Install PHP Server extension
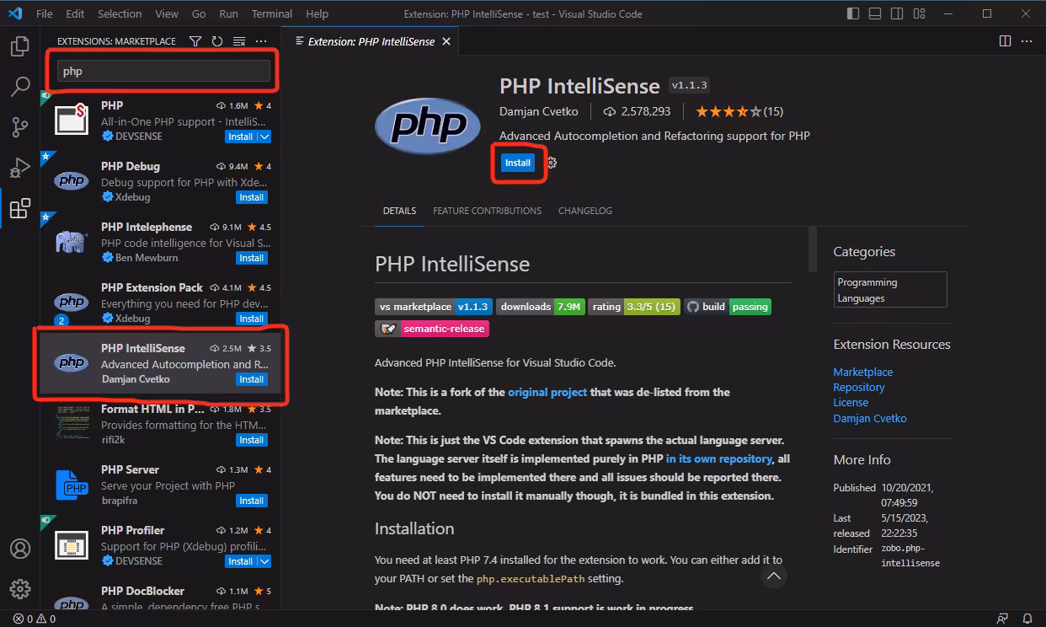Viewport: 1046px width, 627px height. (x=252, y=501)
